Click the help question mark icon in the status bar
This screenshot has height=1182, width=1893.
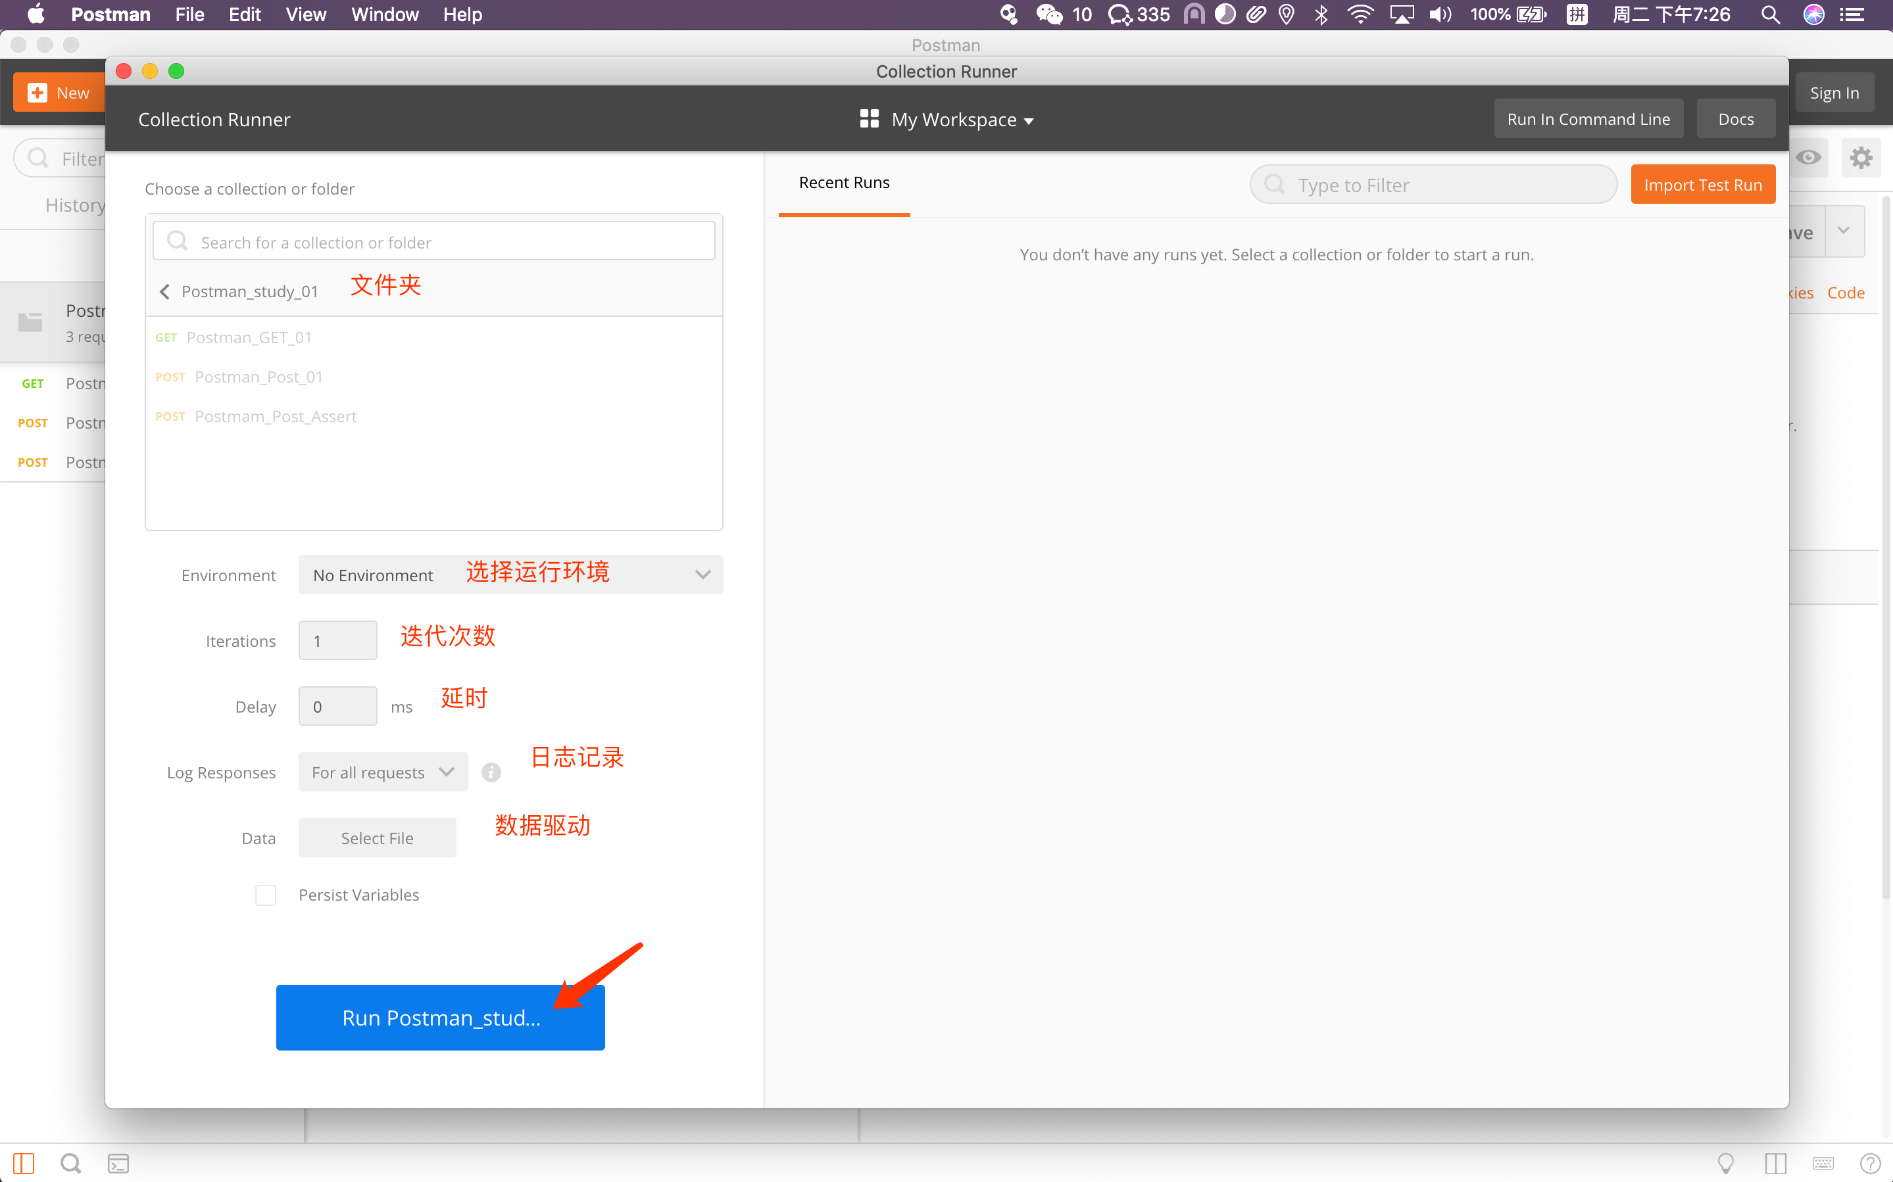pos(1871,1163)
